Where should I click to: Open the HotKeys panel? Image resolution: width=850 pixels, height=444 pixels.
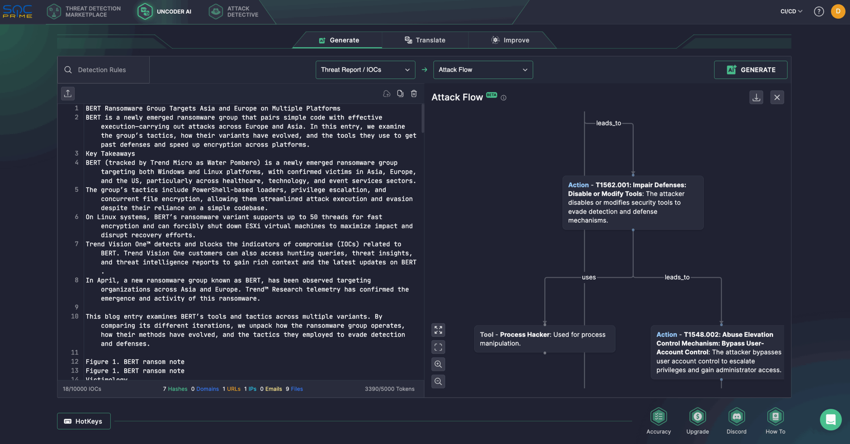click(x=84, y=421)
